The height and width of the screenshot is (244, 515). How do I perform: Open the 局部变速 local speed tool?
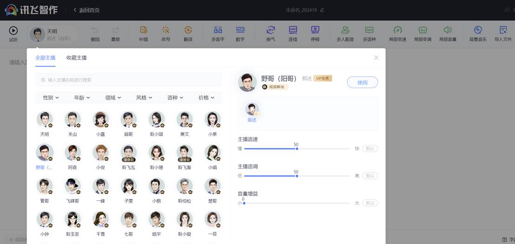point(397,31)
